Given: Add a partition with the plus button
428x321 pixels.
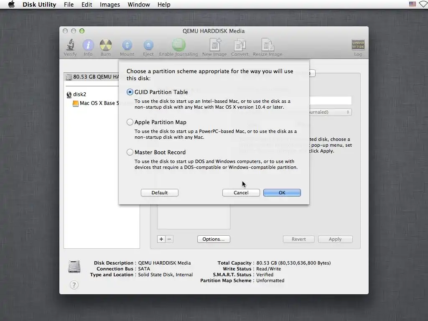Looking at the screenshot, I should (161, 239).
